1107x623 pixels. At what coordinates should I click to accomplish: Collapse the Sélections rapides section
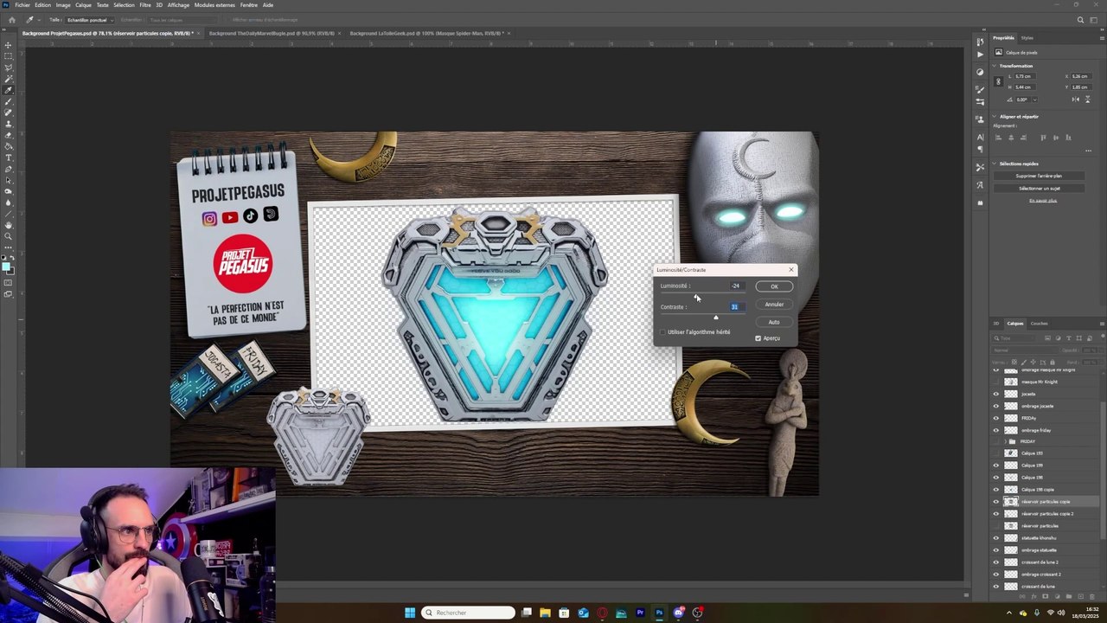[x=994, y=164]
